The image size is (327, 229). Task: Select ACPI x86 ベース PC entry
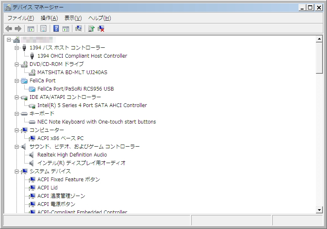[60, 138]
